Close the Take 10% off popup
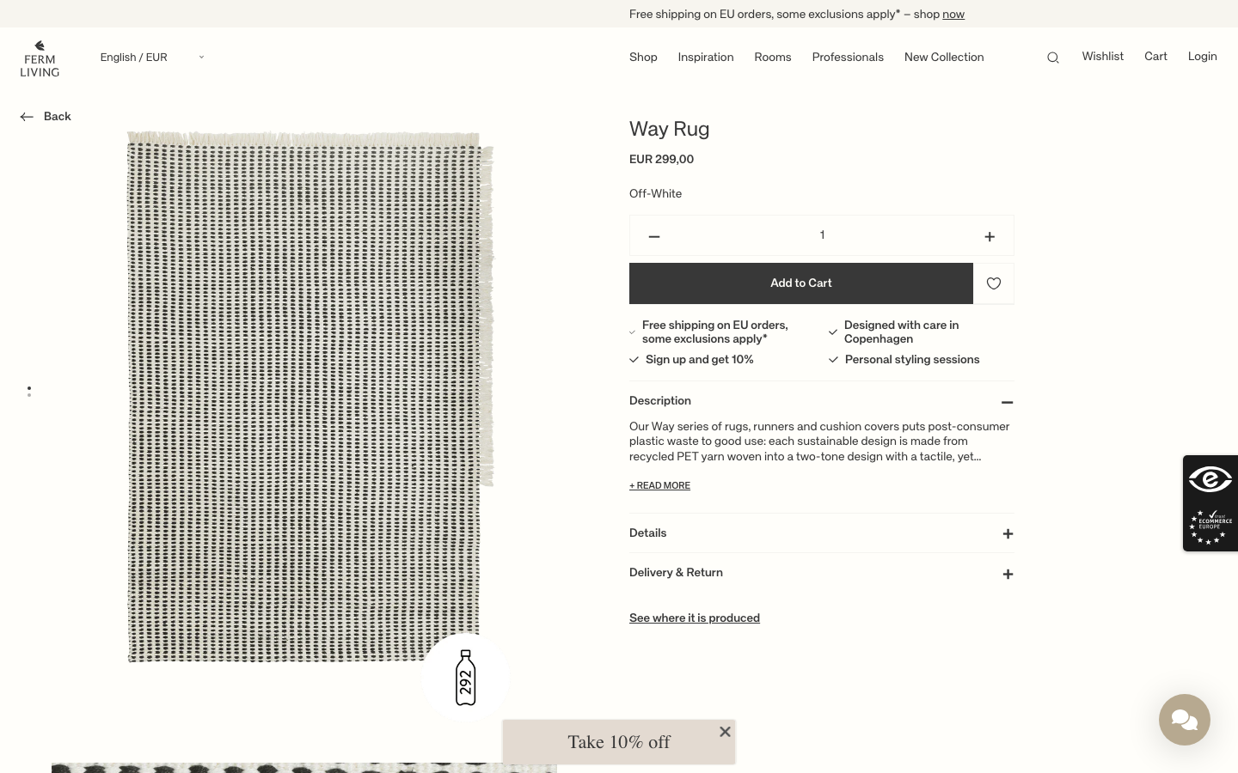 pos(725,732)
